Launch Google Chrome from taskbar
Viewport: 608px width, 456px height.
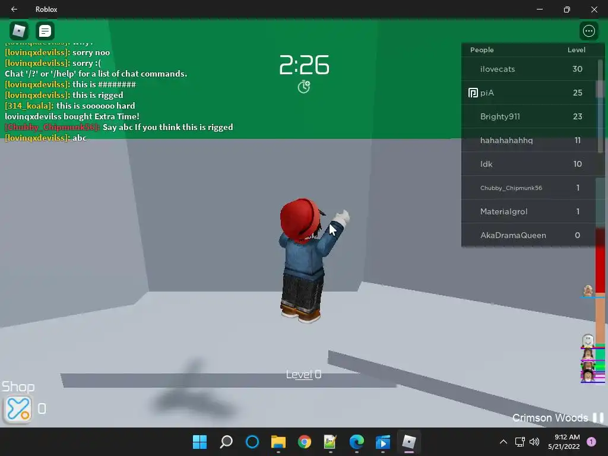click(x=305, y=442)
